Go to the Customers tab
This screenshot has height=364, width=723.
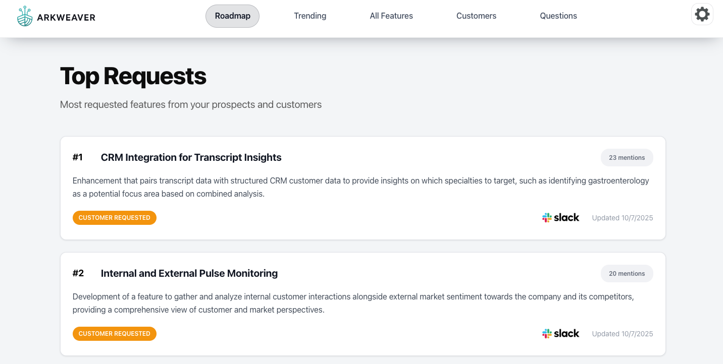(x=476, y=16)
